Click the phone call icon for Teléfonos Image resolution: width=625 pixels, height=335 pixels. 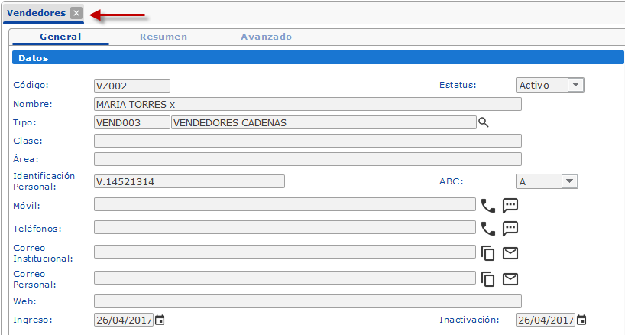pyautogui.click(x=487, y=228)
